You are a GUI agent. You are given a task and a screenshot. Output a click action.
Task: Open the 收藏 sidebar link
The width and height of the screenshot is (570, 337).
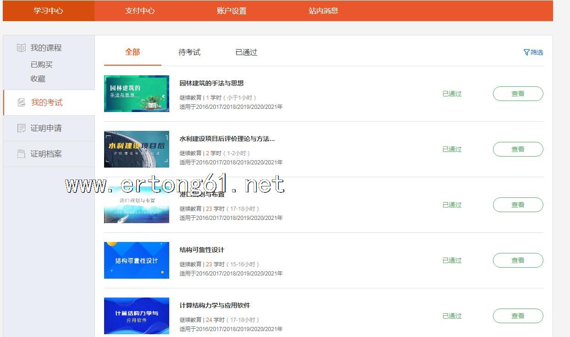tap(38, 79)
